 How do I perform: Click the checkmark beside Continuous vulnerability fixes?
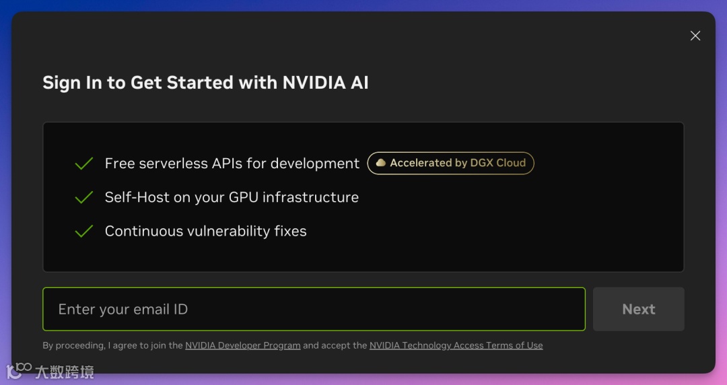click(x=84, y=231)
